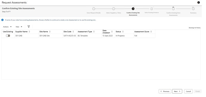Select the SAT9-A0215 site code cell
Image resolution: width=206 pixels, height=97 pixels.
pos(70,36)
